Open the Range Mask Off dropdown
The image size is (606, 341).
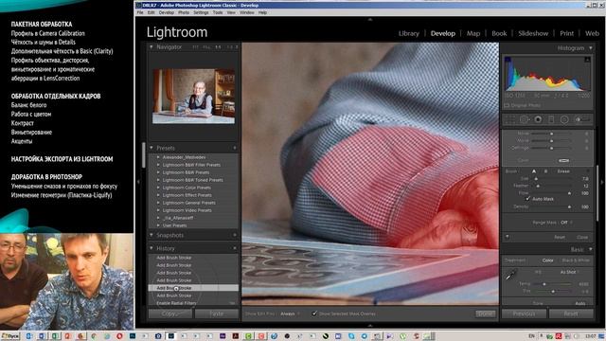tap(566, 223)
